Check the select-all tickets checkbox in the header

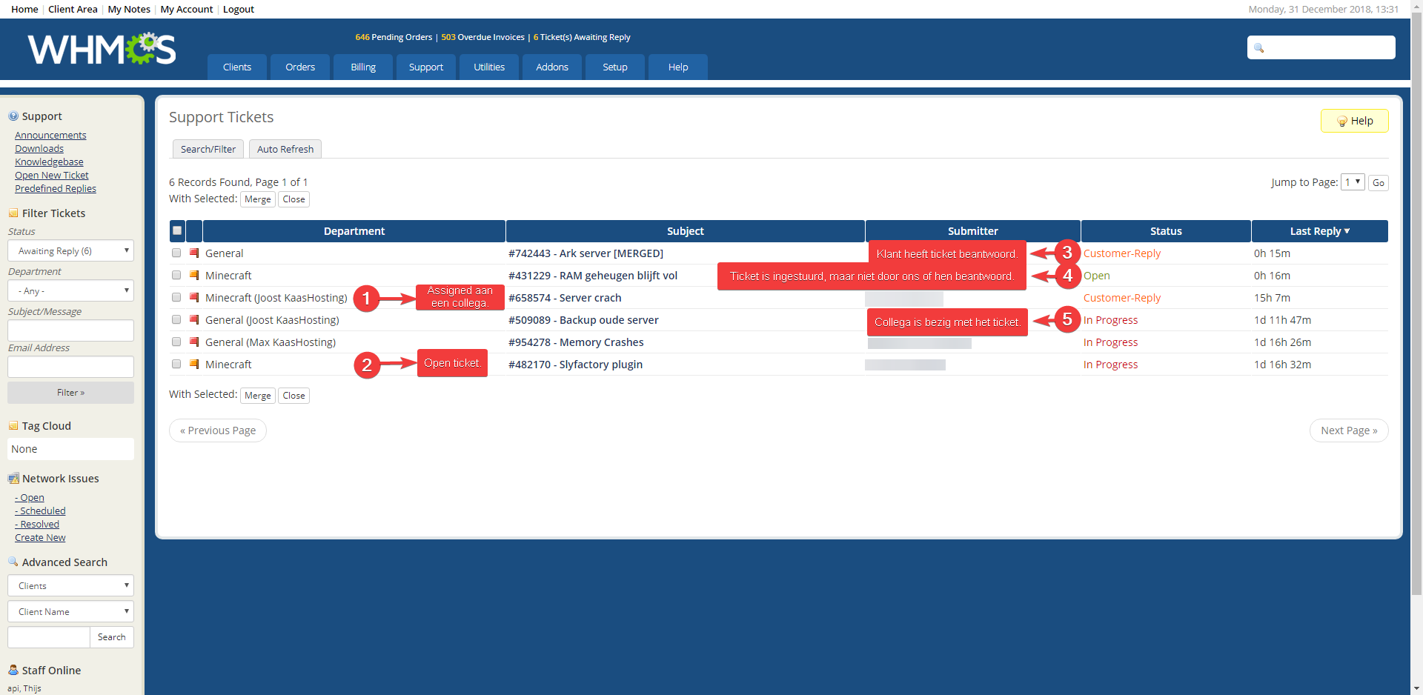[x=177, y=230]
